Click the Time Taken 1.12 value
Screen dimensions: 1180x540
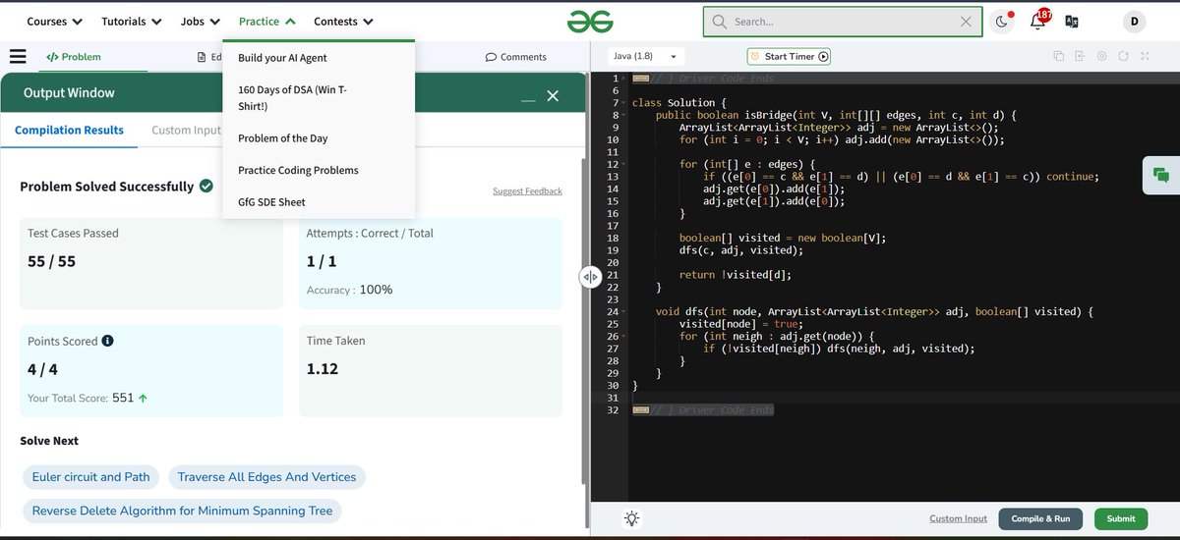323,368
